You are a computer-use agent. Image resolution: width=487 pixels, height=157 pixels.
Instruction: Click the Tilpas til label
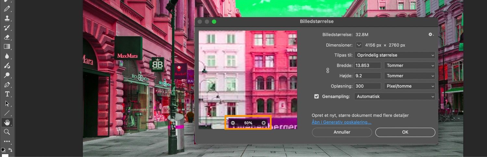(343, 55)
